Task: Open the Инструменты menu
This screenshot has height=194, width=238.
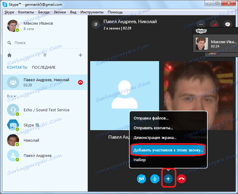Action: click(92, 12)
